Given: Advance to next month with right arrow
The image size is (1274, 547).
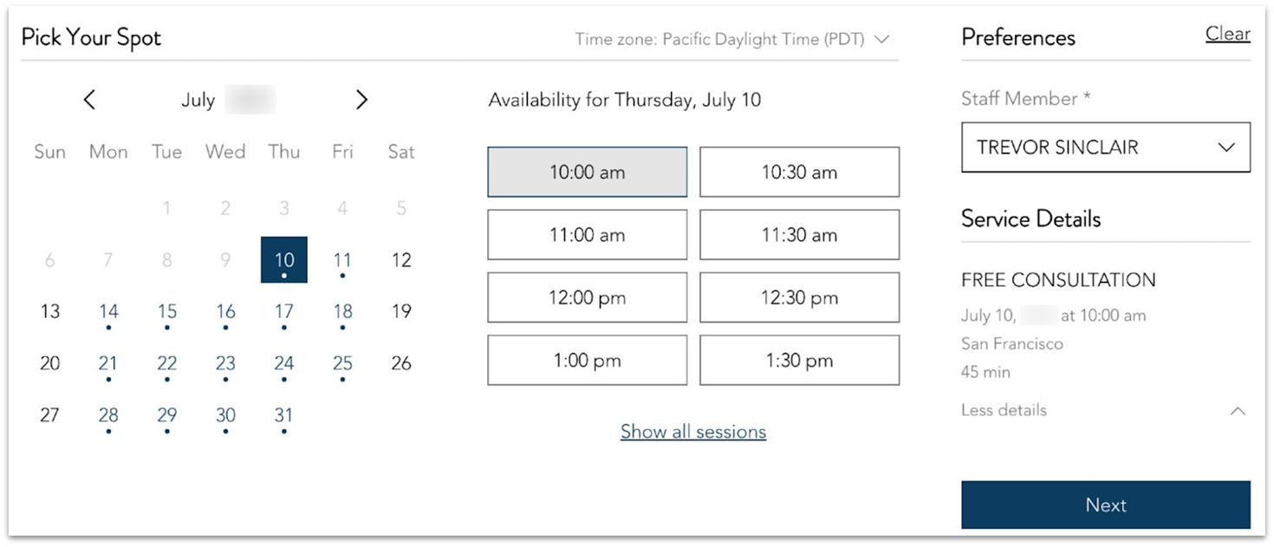Looking at the screenshot, I should tap(361, 100).
